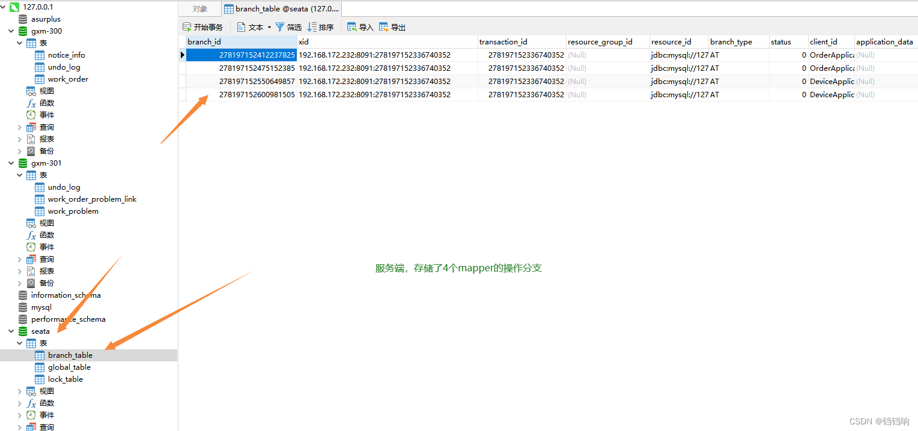918x431 pixels.
Task: Click the 筛选 filter funnel icon
Action: 280,27
